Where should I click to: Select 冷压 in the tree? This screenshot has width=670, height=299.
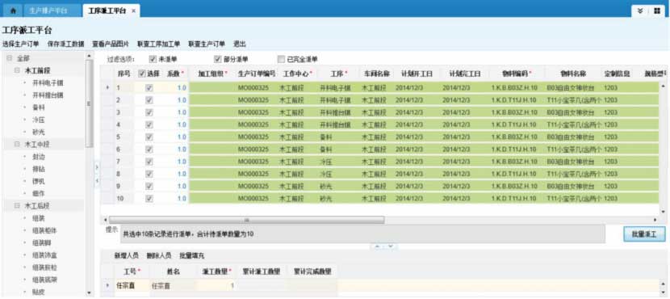click(x=39, y=120)
